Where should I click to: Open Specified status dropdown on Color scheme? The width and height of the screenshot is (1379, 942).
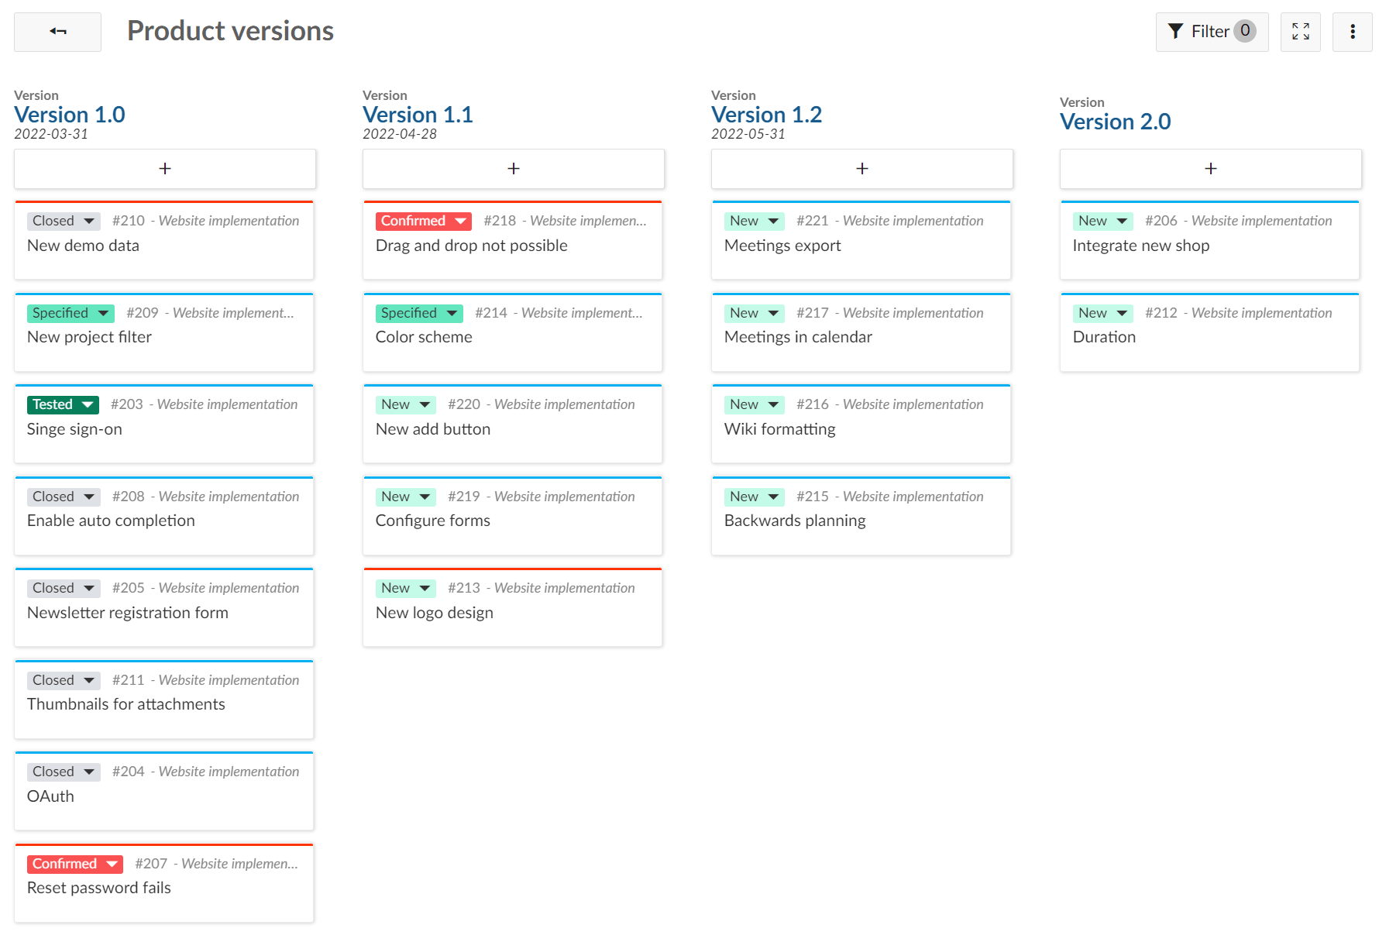tap(419, 314)
